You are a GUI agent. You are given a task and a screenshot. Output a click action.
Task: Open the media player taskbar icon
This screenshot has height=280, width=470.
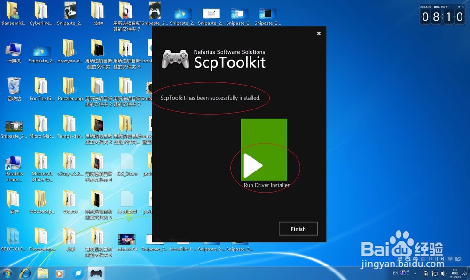point(59,273)
